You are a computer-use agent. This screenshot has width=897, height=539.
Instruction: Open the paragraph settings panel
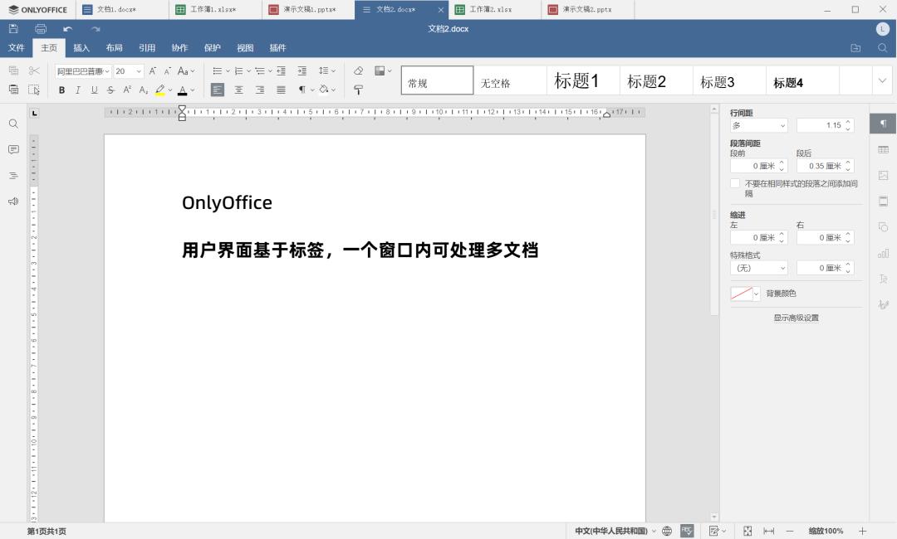point(882,123)
